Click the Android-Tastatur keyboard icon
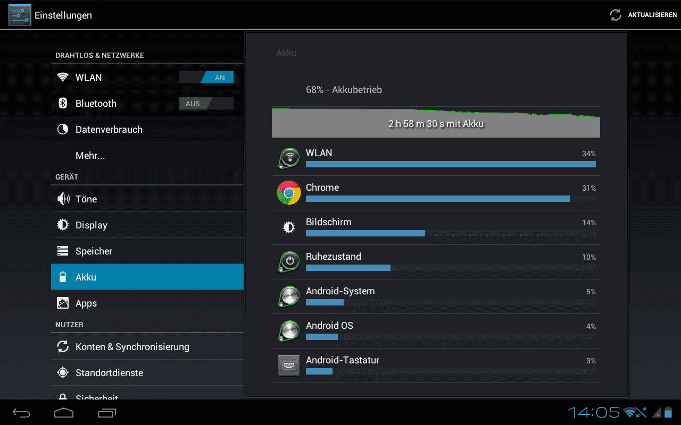Screen dimensions: 681x425 tap(289, 365)
